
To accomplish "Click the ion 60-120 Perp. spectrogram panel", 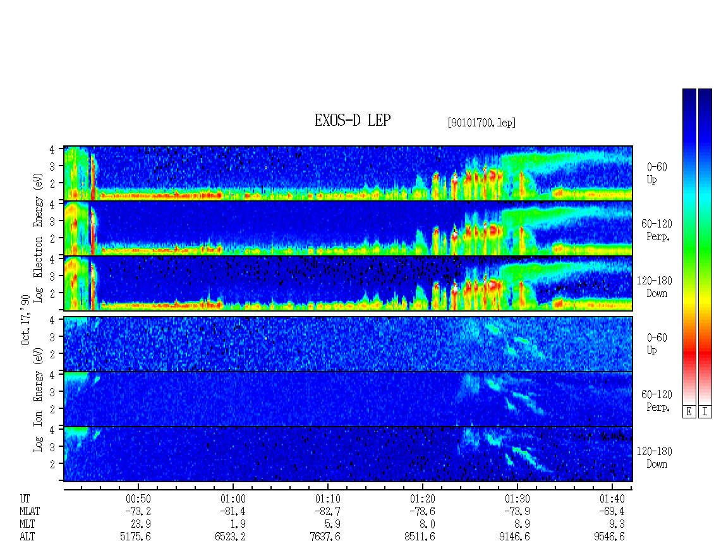I will point(348,399).
